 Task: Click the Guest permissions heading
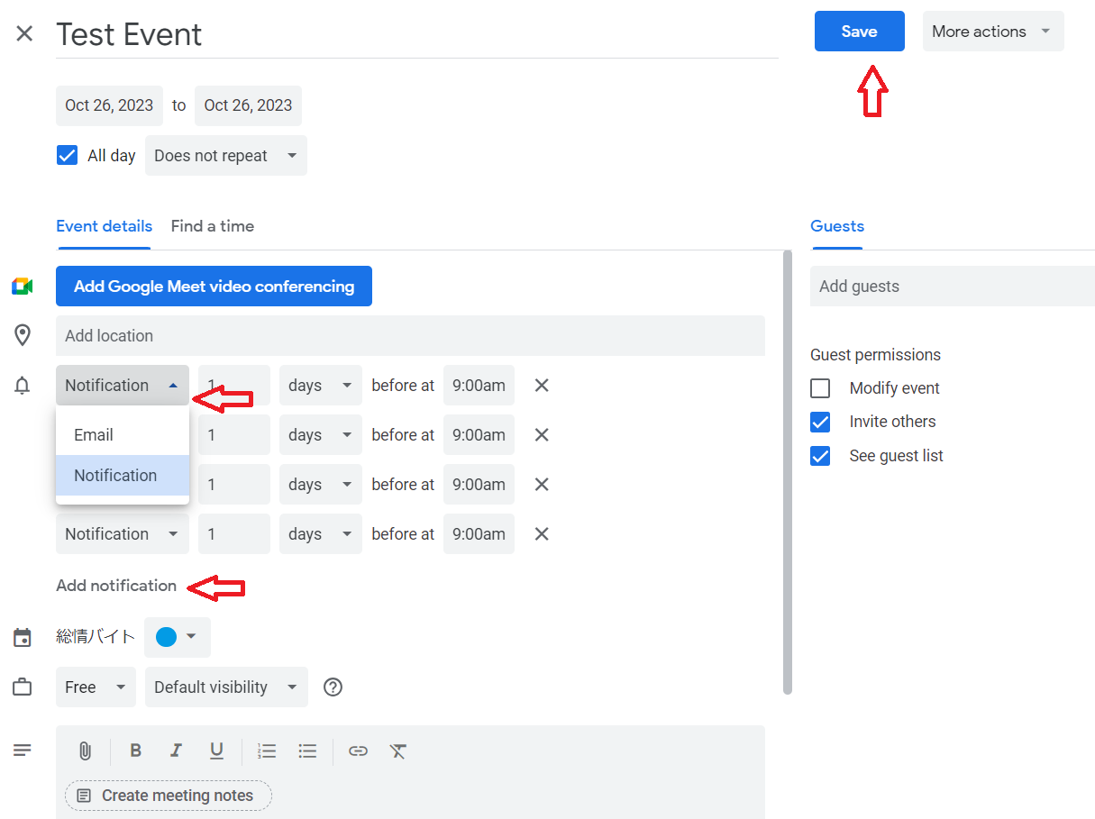click(875, 355)
